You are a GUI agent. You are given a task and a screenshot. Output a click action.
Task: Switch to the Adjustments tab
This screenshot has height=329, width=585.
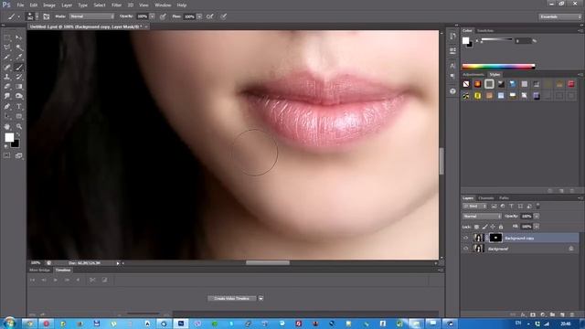[x=473, y=75]
